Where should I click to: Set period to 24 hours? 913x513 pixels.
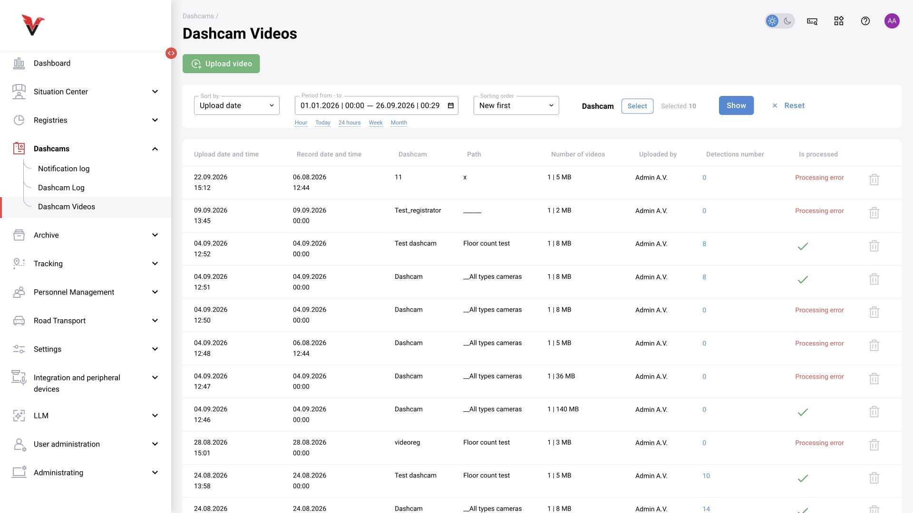(350, 123)
